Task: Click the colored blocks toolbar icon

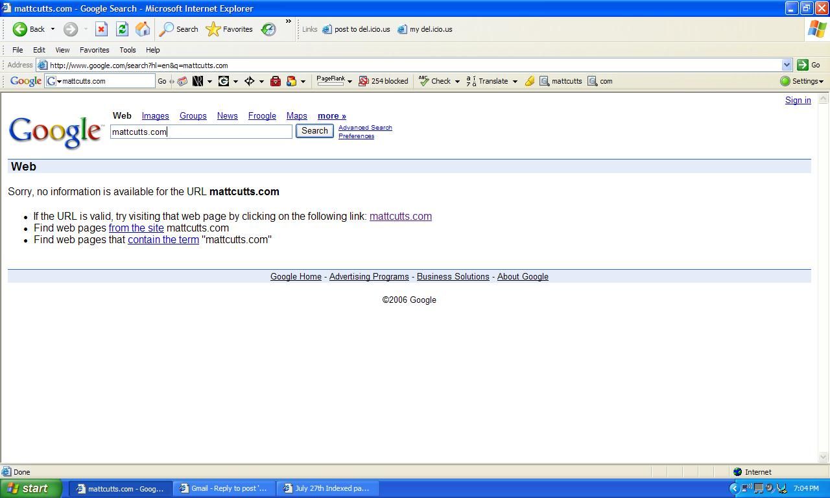Action: click(292, 81)
